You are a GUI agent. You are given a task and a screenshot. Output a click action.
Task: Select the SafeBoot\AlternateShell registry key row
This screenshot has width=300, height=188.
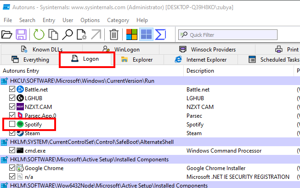pyautogui.click(x=150, y=142)
